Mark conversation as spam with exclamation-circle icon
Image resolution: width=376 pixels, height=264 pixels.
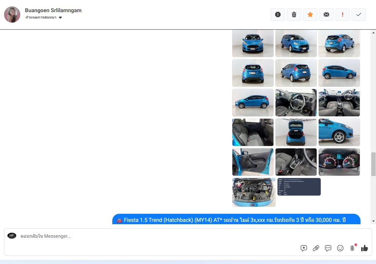[x=278, y=14]
